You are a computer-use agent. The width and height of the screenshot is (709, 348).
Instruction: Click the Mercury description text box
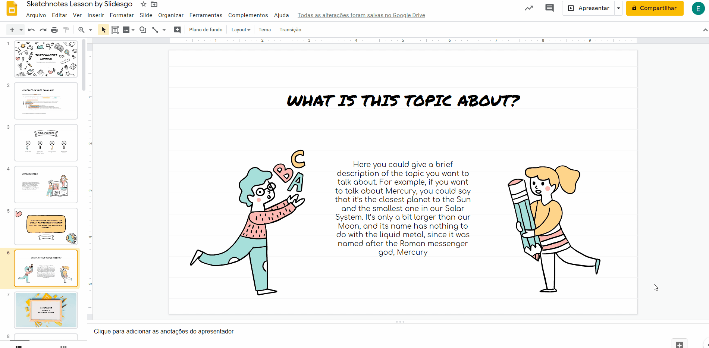point(403,208)
